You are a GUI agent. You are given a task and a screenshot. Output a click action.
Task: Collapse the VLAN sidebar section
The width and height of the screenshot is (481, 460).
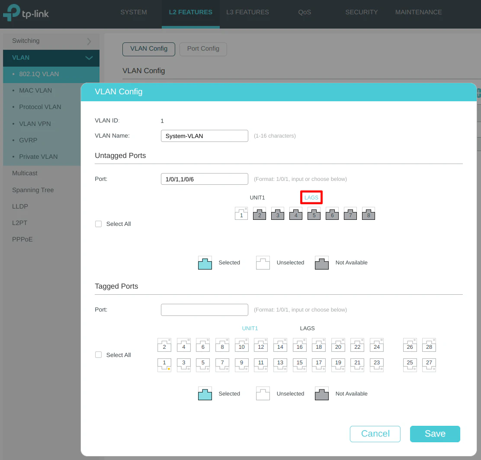click(x=51, y=58)
